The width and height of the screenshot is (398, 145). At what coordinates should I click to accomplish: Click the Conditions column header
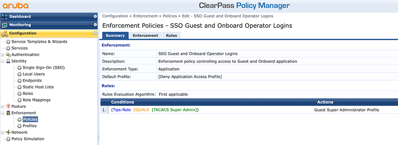(x=122, y=102)
